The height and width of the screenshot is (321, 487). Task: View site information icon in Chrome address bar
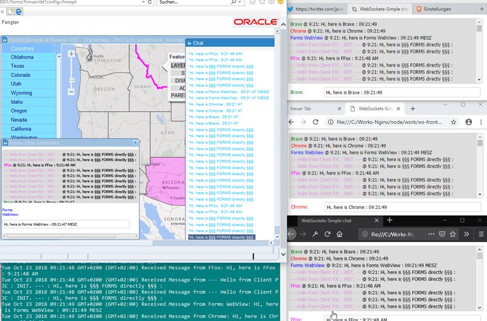[x=331, y=122]
